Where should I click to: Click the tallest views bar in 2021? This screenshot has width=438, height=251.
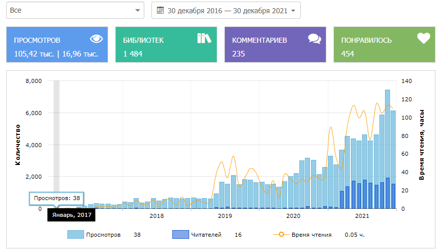click(x=388, y=149)
